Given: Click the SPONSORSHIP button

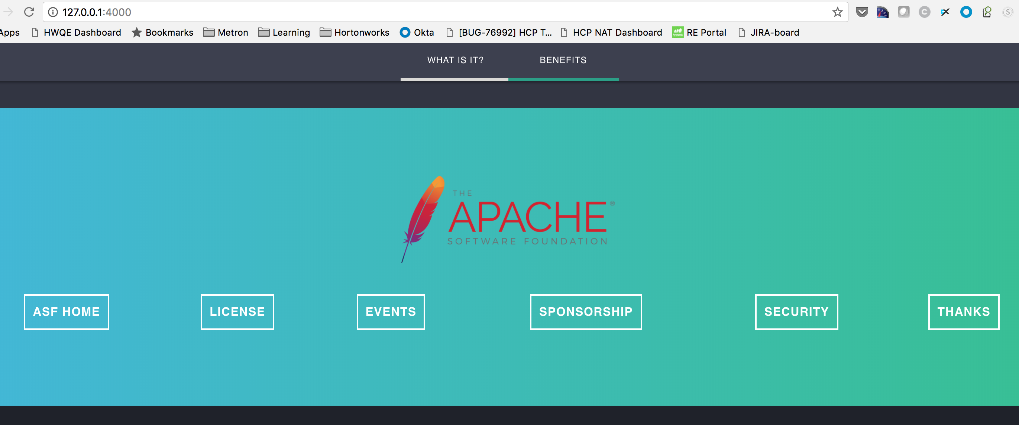Looking at the screenshot, I should tap(586, 312).
